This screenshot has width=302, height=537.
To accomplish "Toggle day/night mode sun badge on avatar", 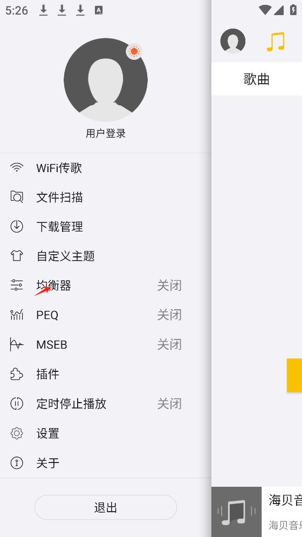I will pyautogui.click(x=134, y=52).
